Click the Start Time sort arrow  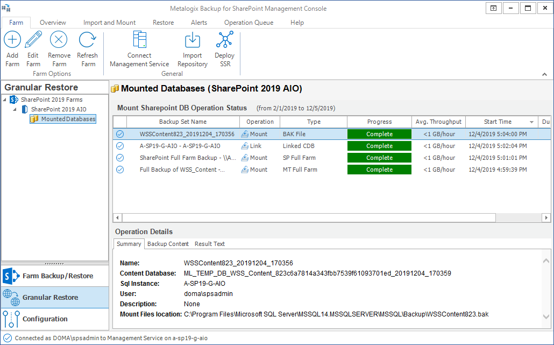532,122
